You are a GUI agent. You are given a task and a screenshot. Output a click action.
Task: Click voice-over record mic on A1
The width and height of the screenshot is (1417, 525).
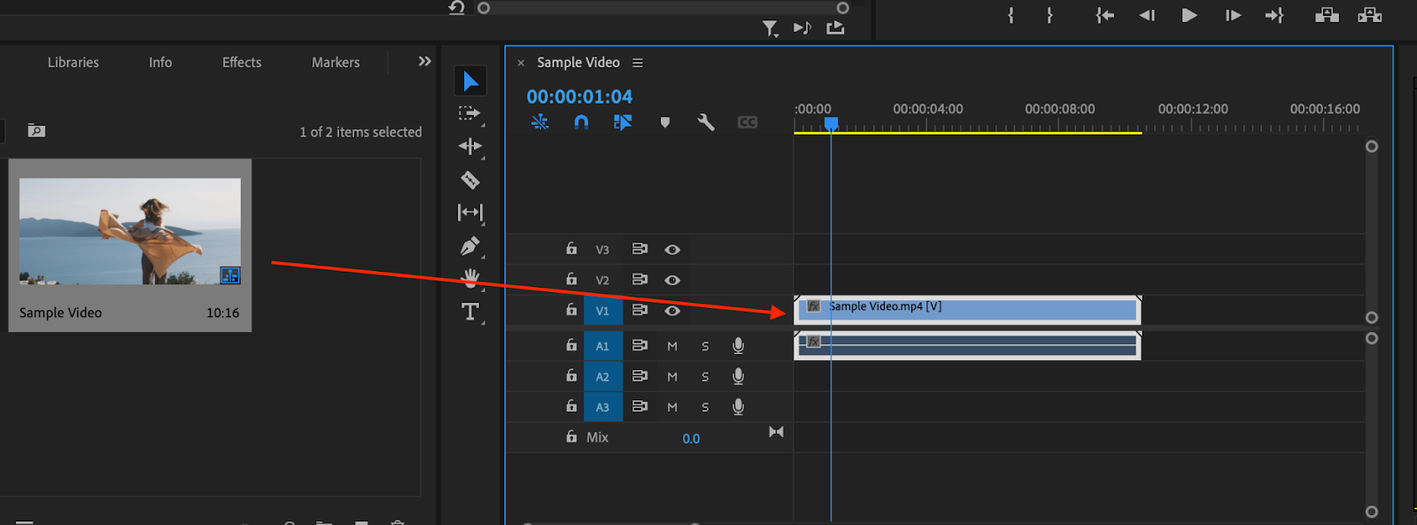738,346
